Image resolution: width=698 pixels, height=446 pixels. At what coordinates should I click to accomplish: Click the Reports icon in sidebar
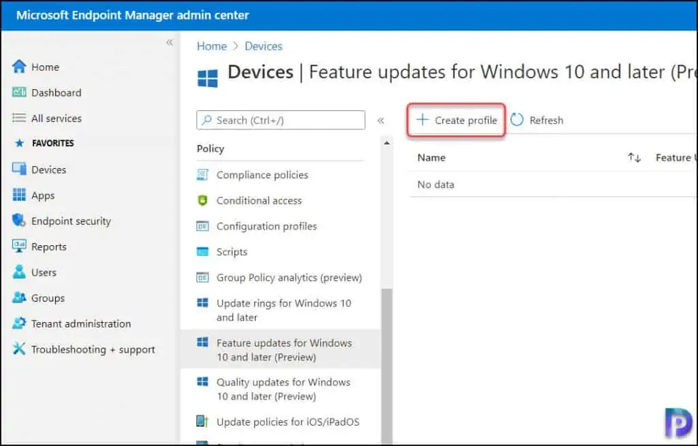coord(19,246)
